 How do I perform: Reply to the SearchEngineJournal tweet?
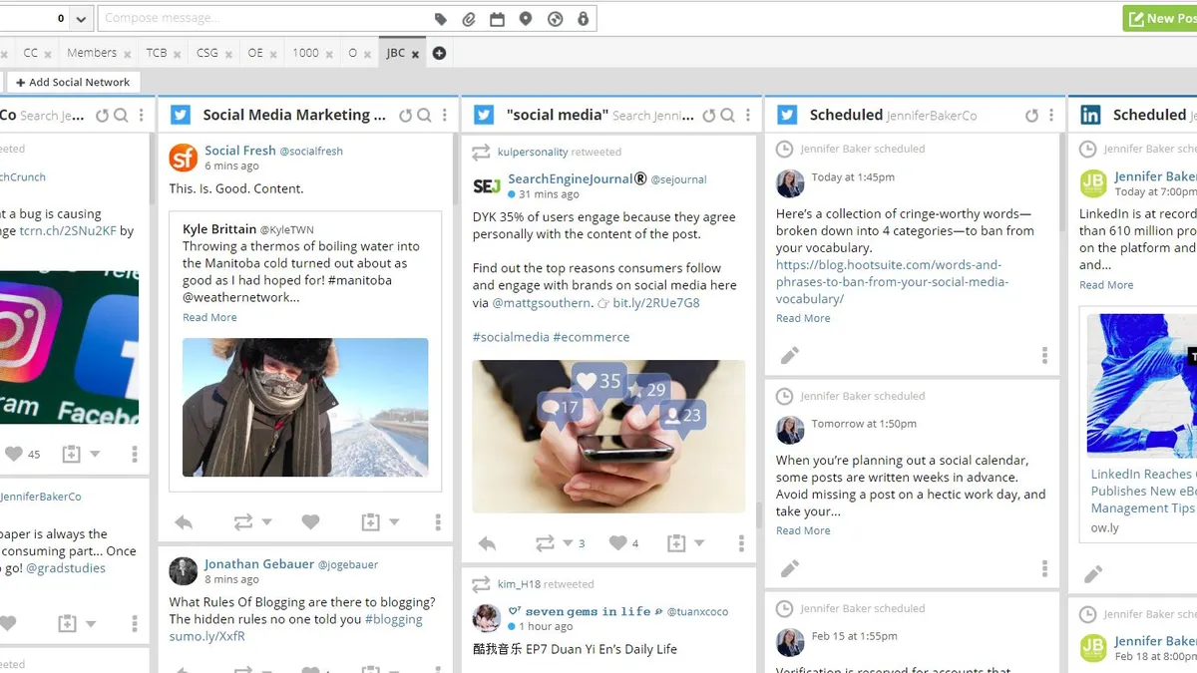[487, 543]
